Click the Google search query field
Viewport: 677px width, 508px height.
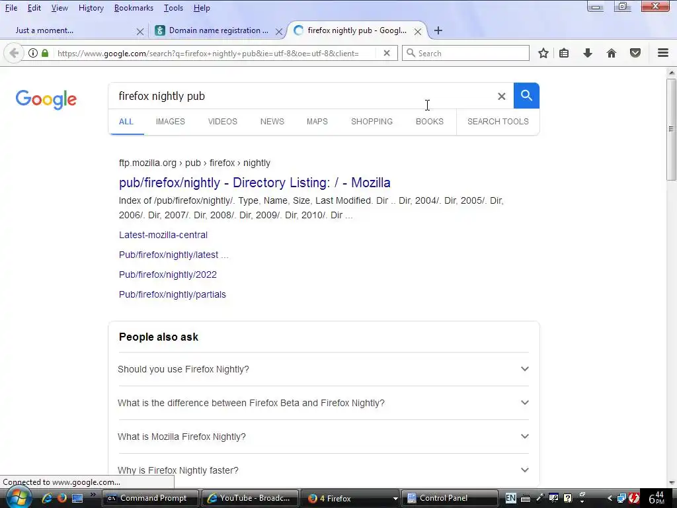pos(302,96)
